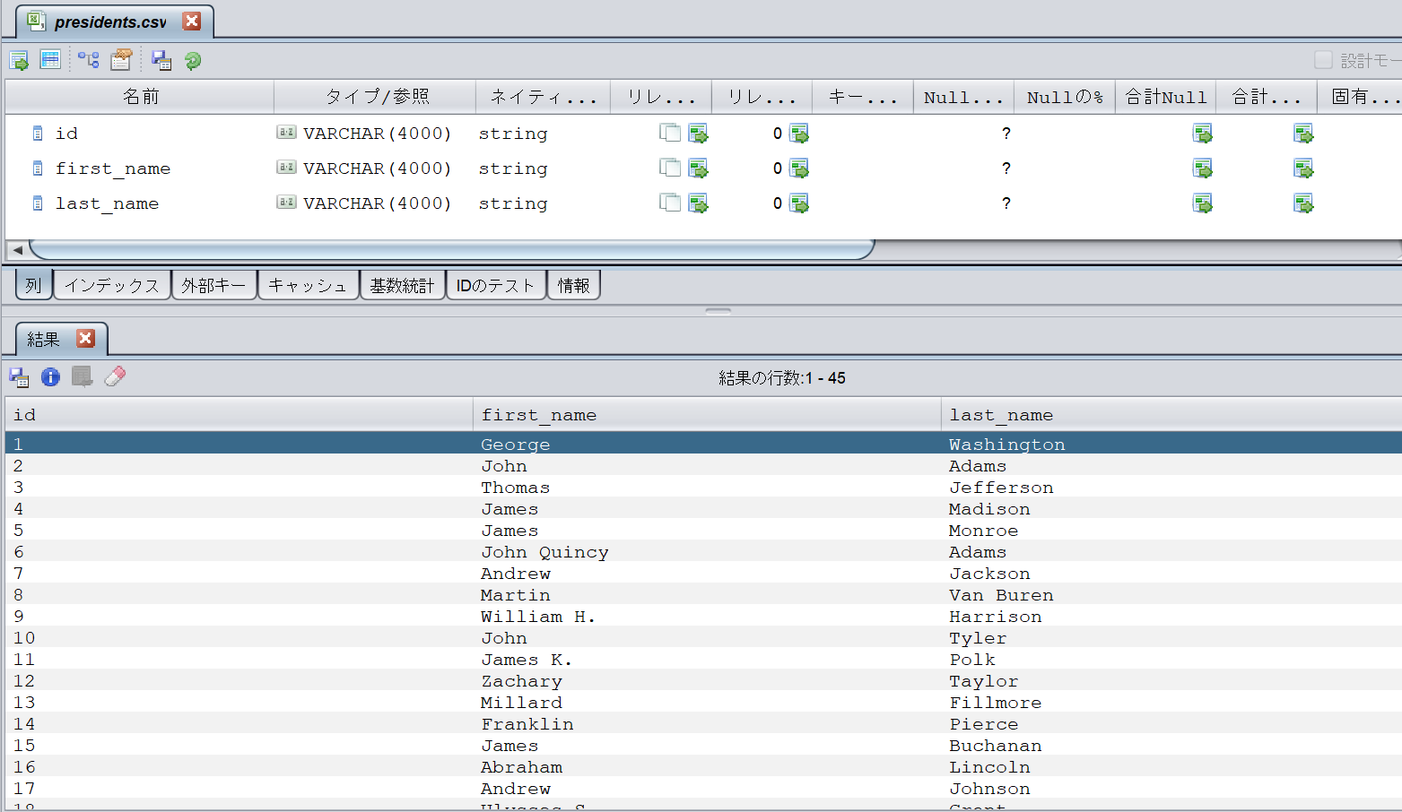Click the 合計... column run icon in id row
This screenshot has height=812, width=1402.
[x=1303, y=133]
